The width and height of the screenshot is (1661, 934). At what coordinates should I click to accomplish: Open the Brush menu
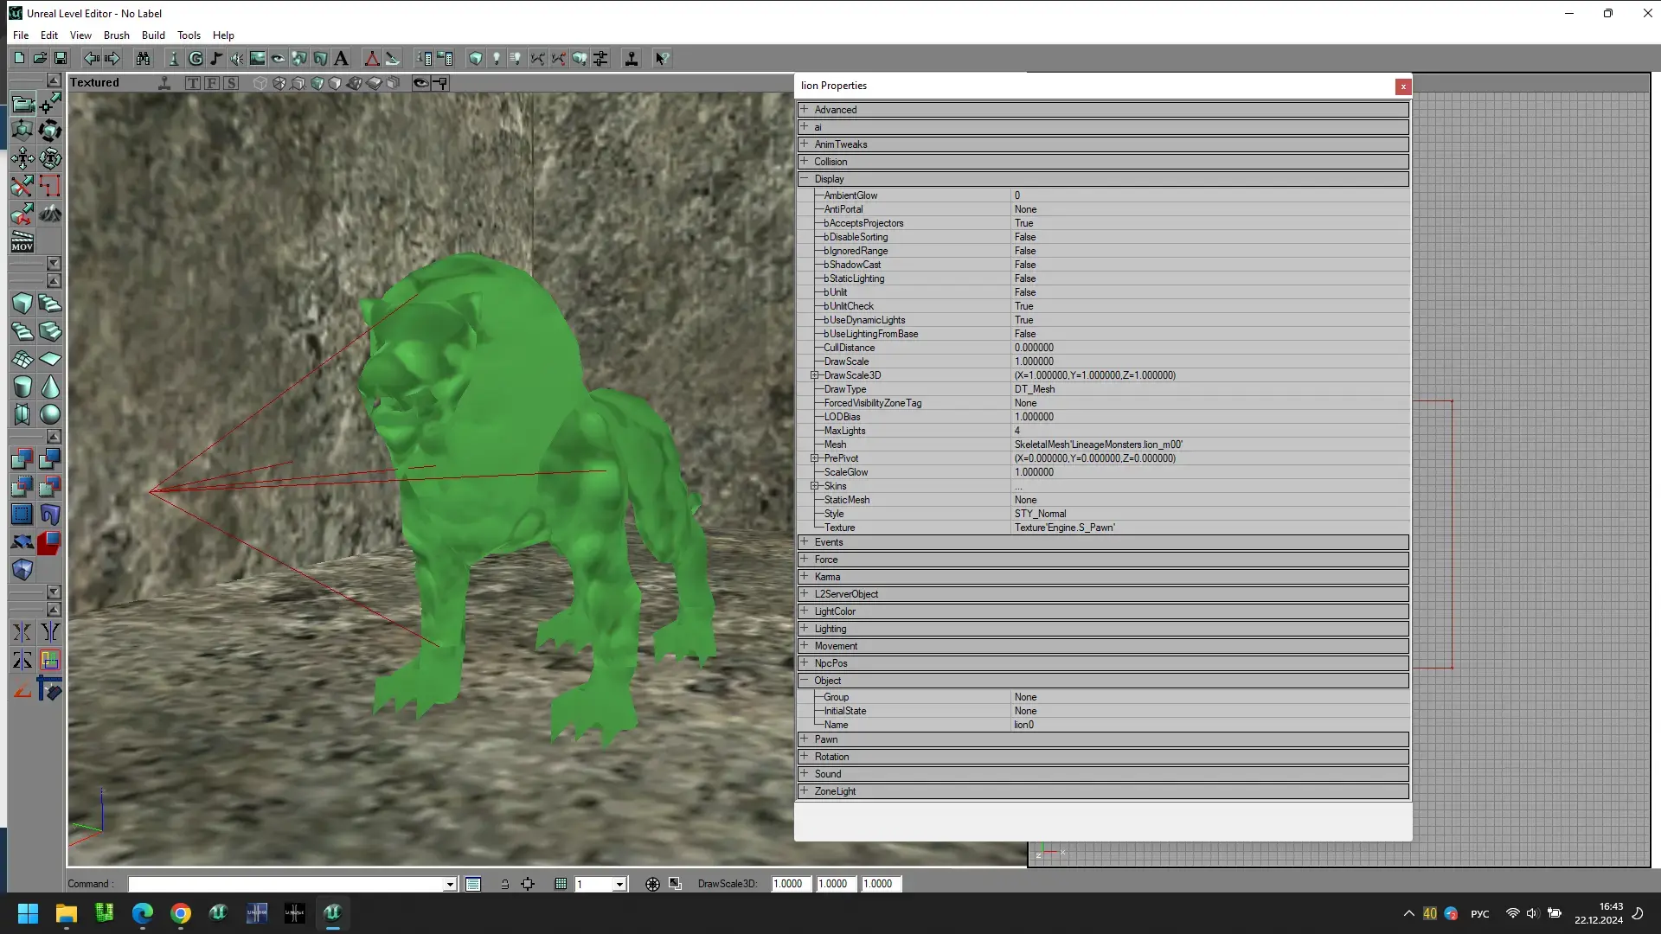(x=116, y=35)
